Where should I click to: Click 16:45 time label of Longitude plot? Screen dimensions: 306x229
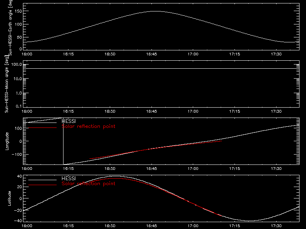click(151, 169)
